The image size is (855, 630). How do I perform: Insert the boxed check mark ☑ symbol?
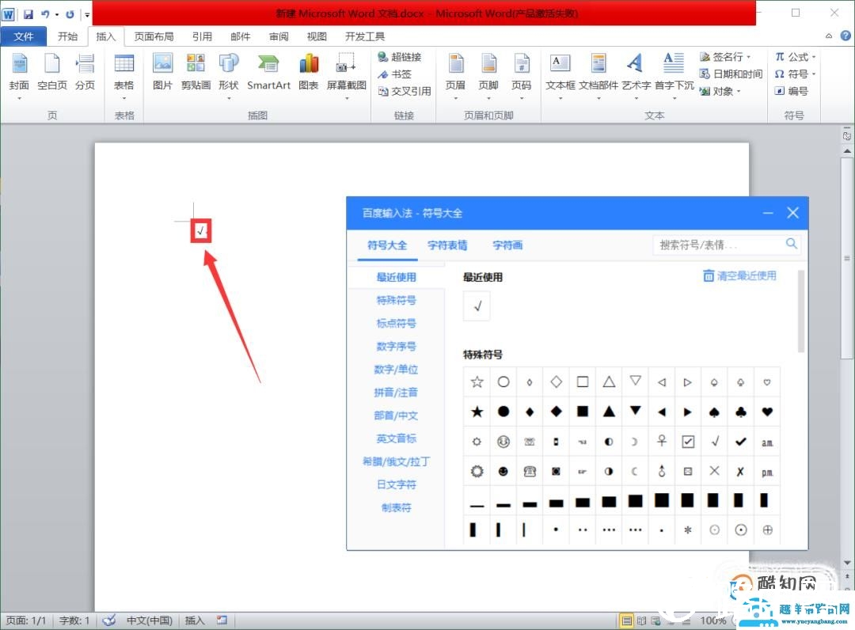688,442
